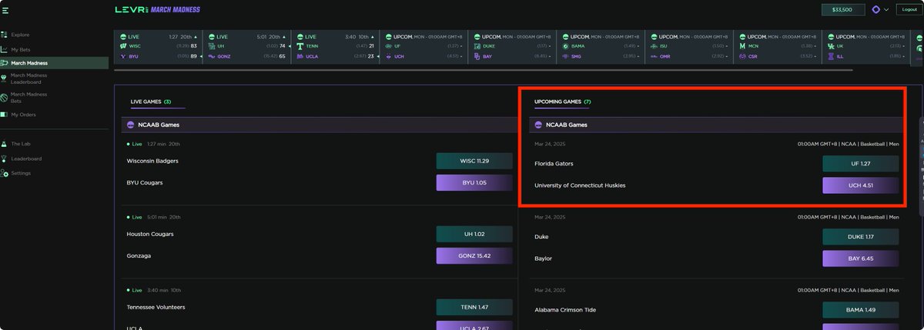Click Tennessee Volunteers team name
924x330 pixels.
[156, 307]
